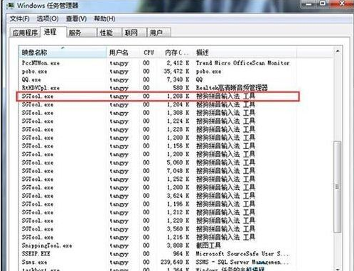The width and height of the screenshot is (354, 271).
Task: Sort by the 内存 column header
Action: [x=176, y=52]
